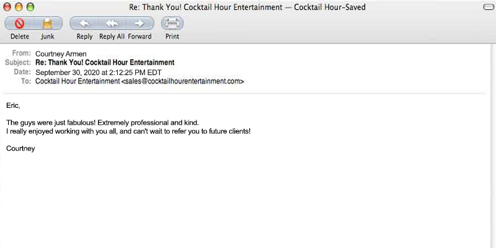Click the Delete message icon
Viewport: 496px width, 248px height.
[x=19, y=24]
